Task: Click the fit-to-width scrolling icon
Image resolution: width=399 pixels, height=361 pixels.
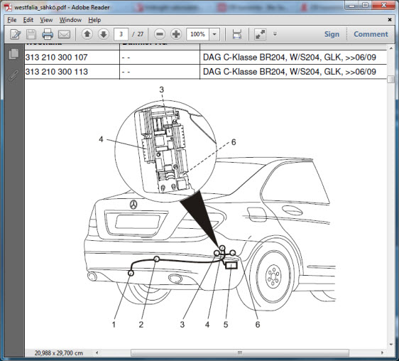Action: click(237, 34)
